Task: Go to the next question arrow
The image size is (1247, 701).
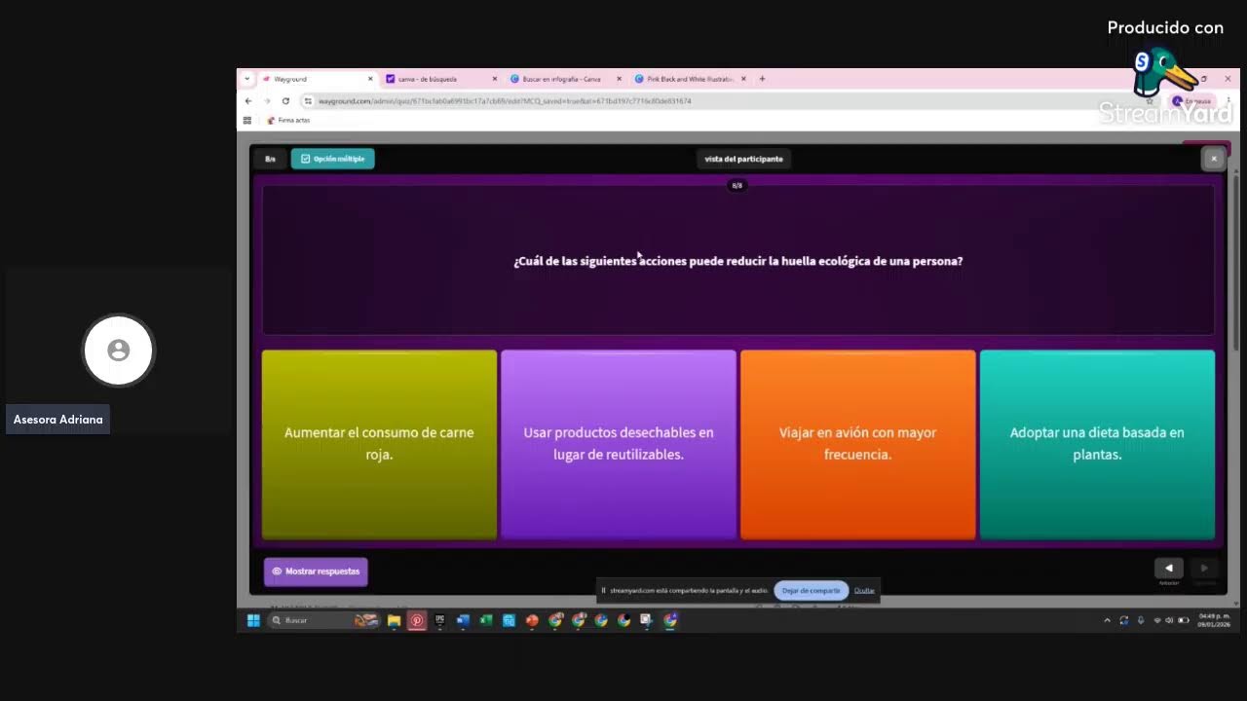Action: [1204, 568]
